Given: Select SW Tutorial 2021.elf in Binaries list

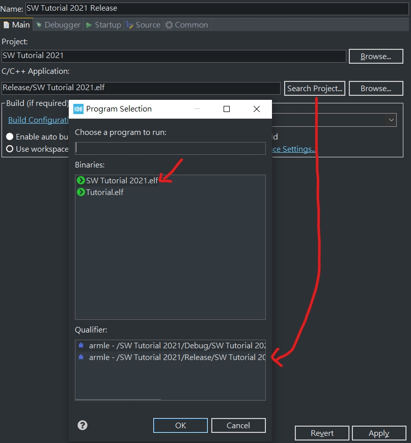Looking at the screenshot, I should [x=122, y=180].
